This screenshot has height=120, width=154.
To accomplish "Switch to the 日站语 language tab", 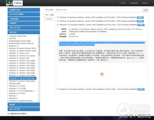I will [x=49, y=19].
